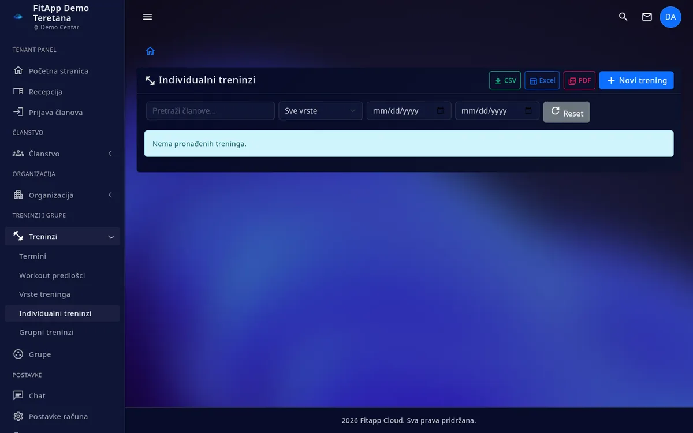Image resolution: width=693 pixels, height=433 pixels.
Task: Collapse the Treninzi sidebar menu chevron
Action: [x=111, y=237]
